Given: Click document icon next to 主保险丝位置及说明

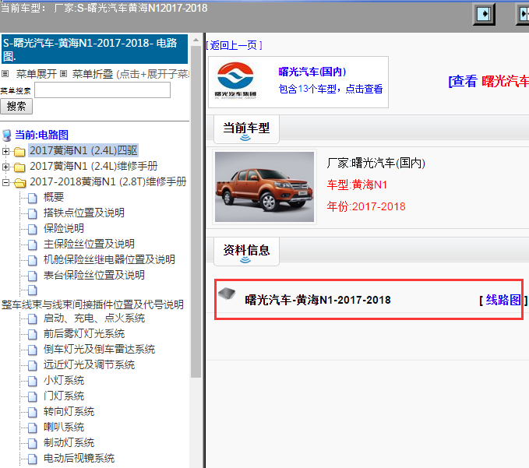Looking at the screenshot, I should (x=33, y=245).
